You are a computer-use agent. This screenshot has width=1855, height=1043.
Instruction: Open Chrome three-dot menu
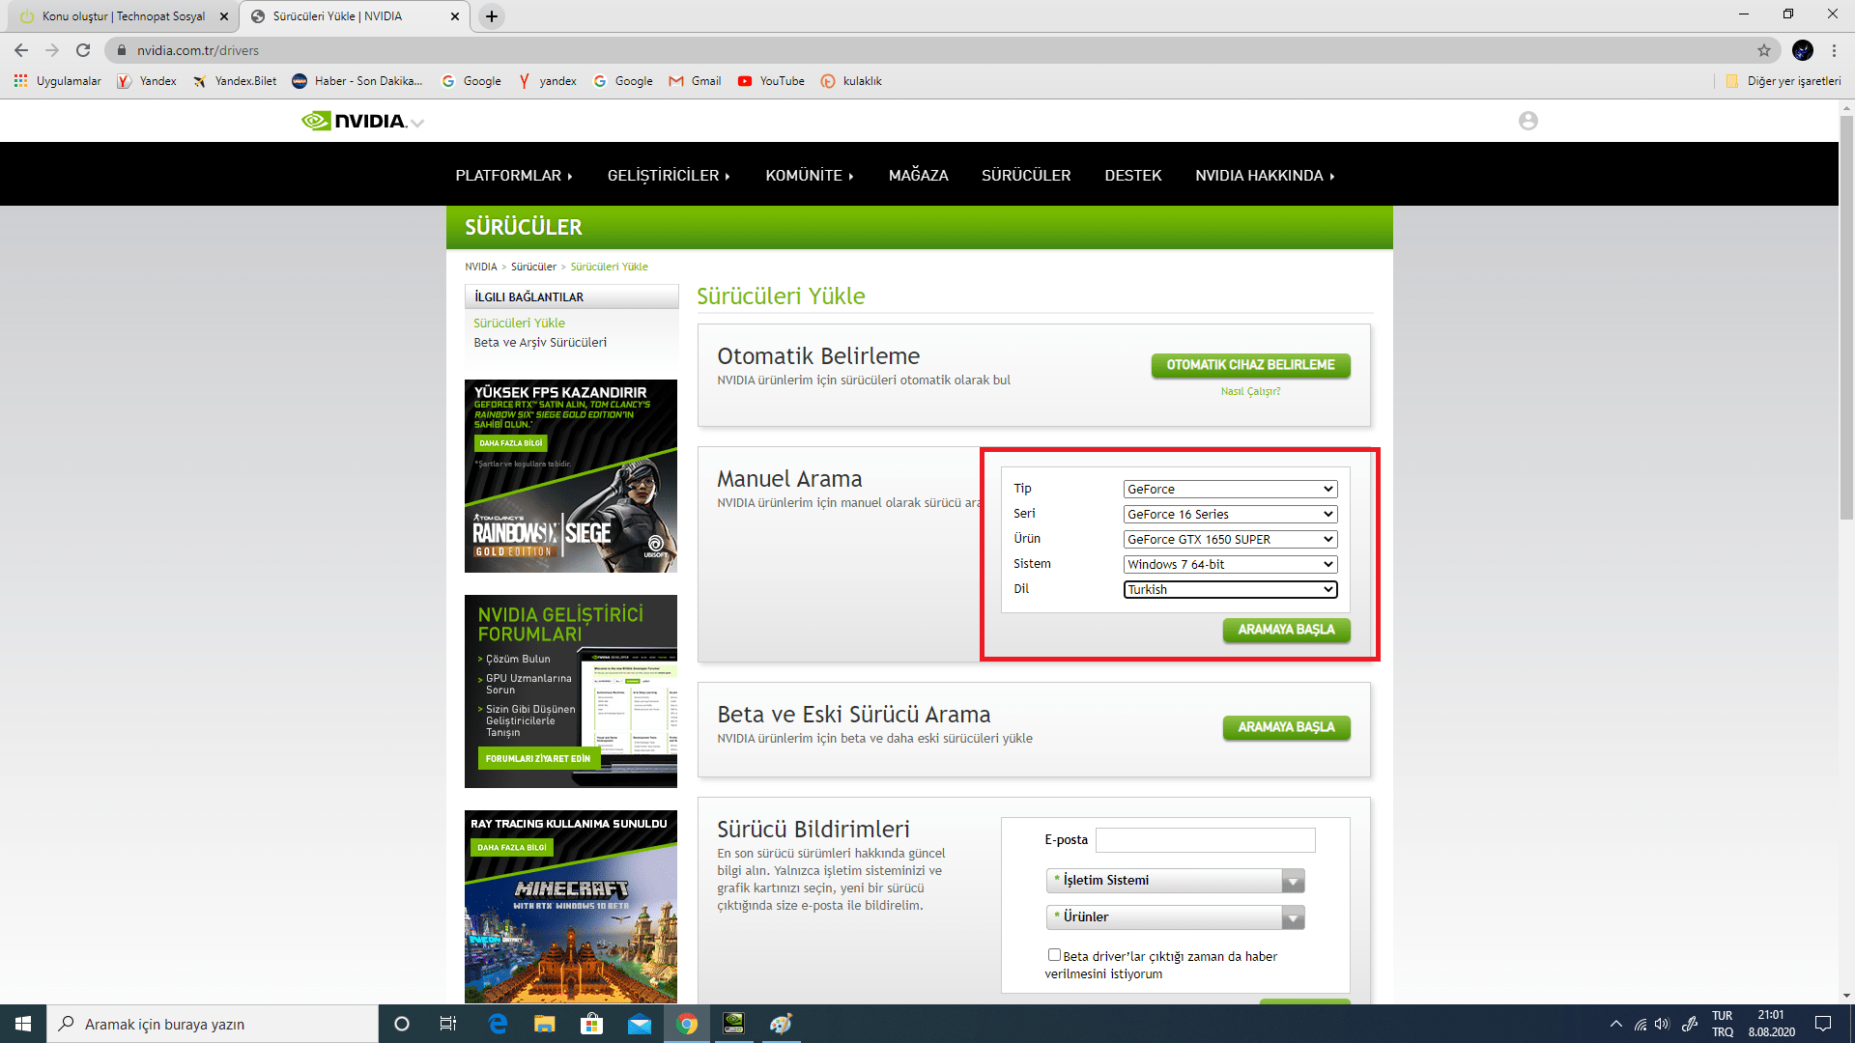click(x=1834, y=50)
